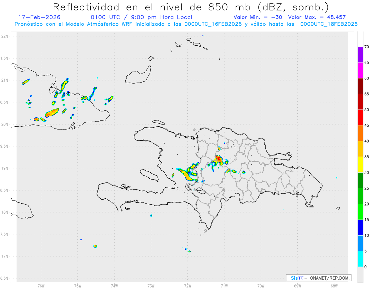
Task: Click the date '17-Feb-2026'
Action: [39, 17]
